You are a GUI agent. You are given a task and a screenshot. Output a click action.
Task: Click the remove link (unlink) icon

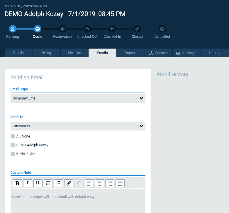point(79,183)
